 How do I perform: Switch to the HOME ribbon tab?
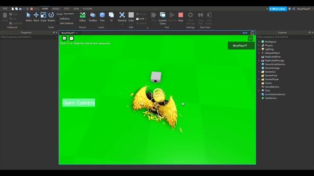click(x=45, y=9)
